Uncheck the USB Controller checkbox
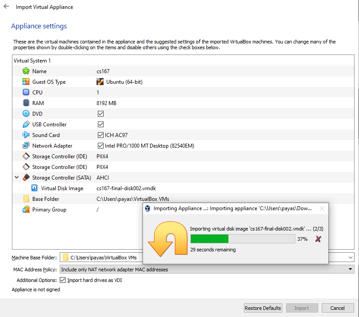The image size is (359, 317). [100, 124]
